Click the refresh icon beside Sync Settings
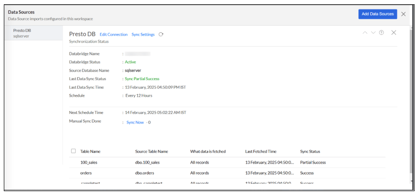Viewport: 417px width, 194px height. click(161, 34)
